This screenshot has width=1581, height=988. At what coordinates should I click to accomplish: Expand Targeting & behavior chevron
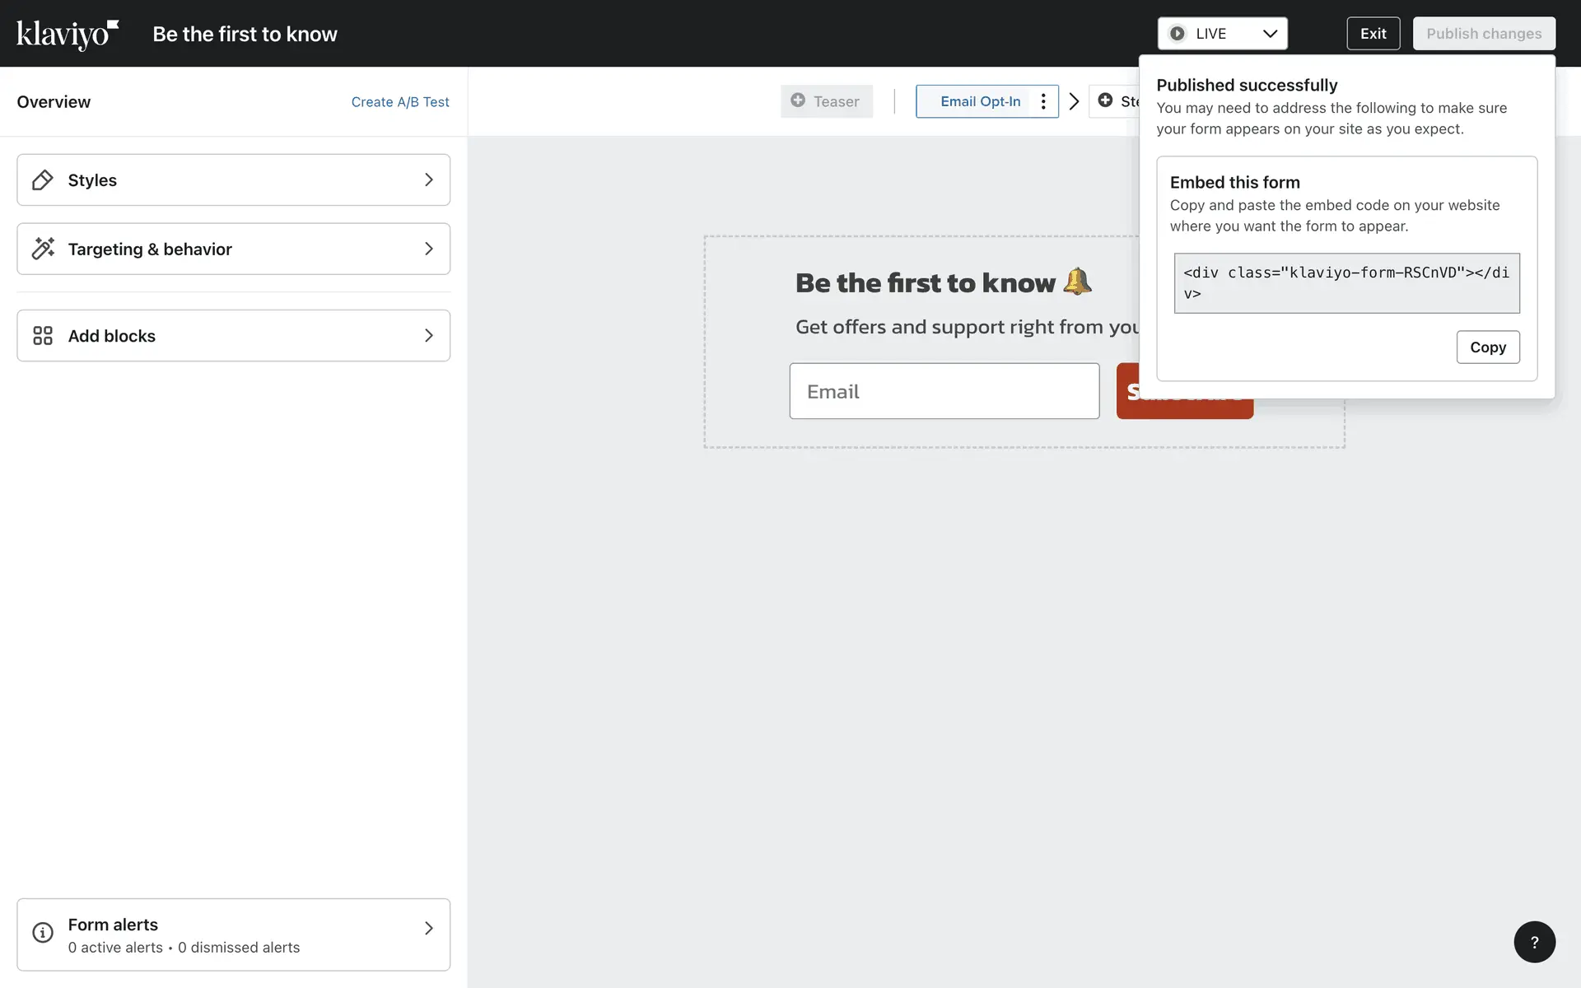coord(428,249)
